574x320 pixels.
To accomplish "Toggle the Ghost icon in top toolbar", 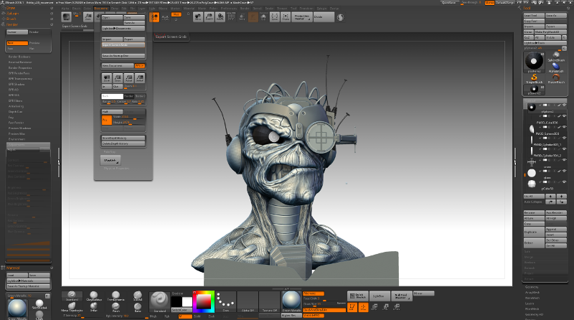I will click(x=253, y=17).
